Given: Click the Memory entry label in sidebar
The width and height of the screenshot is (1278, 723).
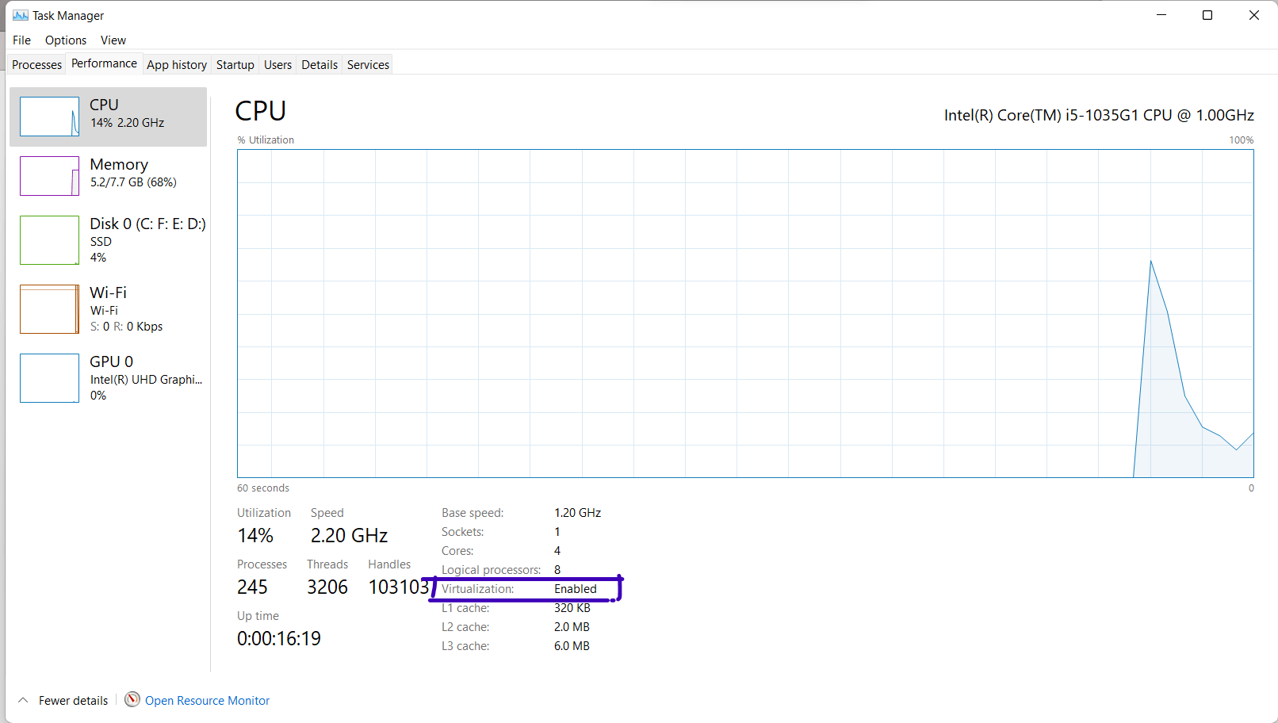Looking at the screenshot, I should point(119,164).
